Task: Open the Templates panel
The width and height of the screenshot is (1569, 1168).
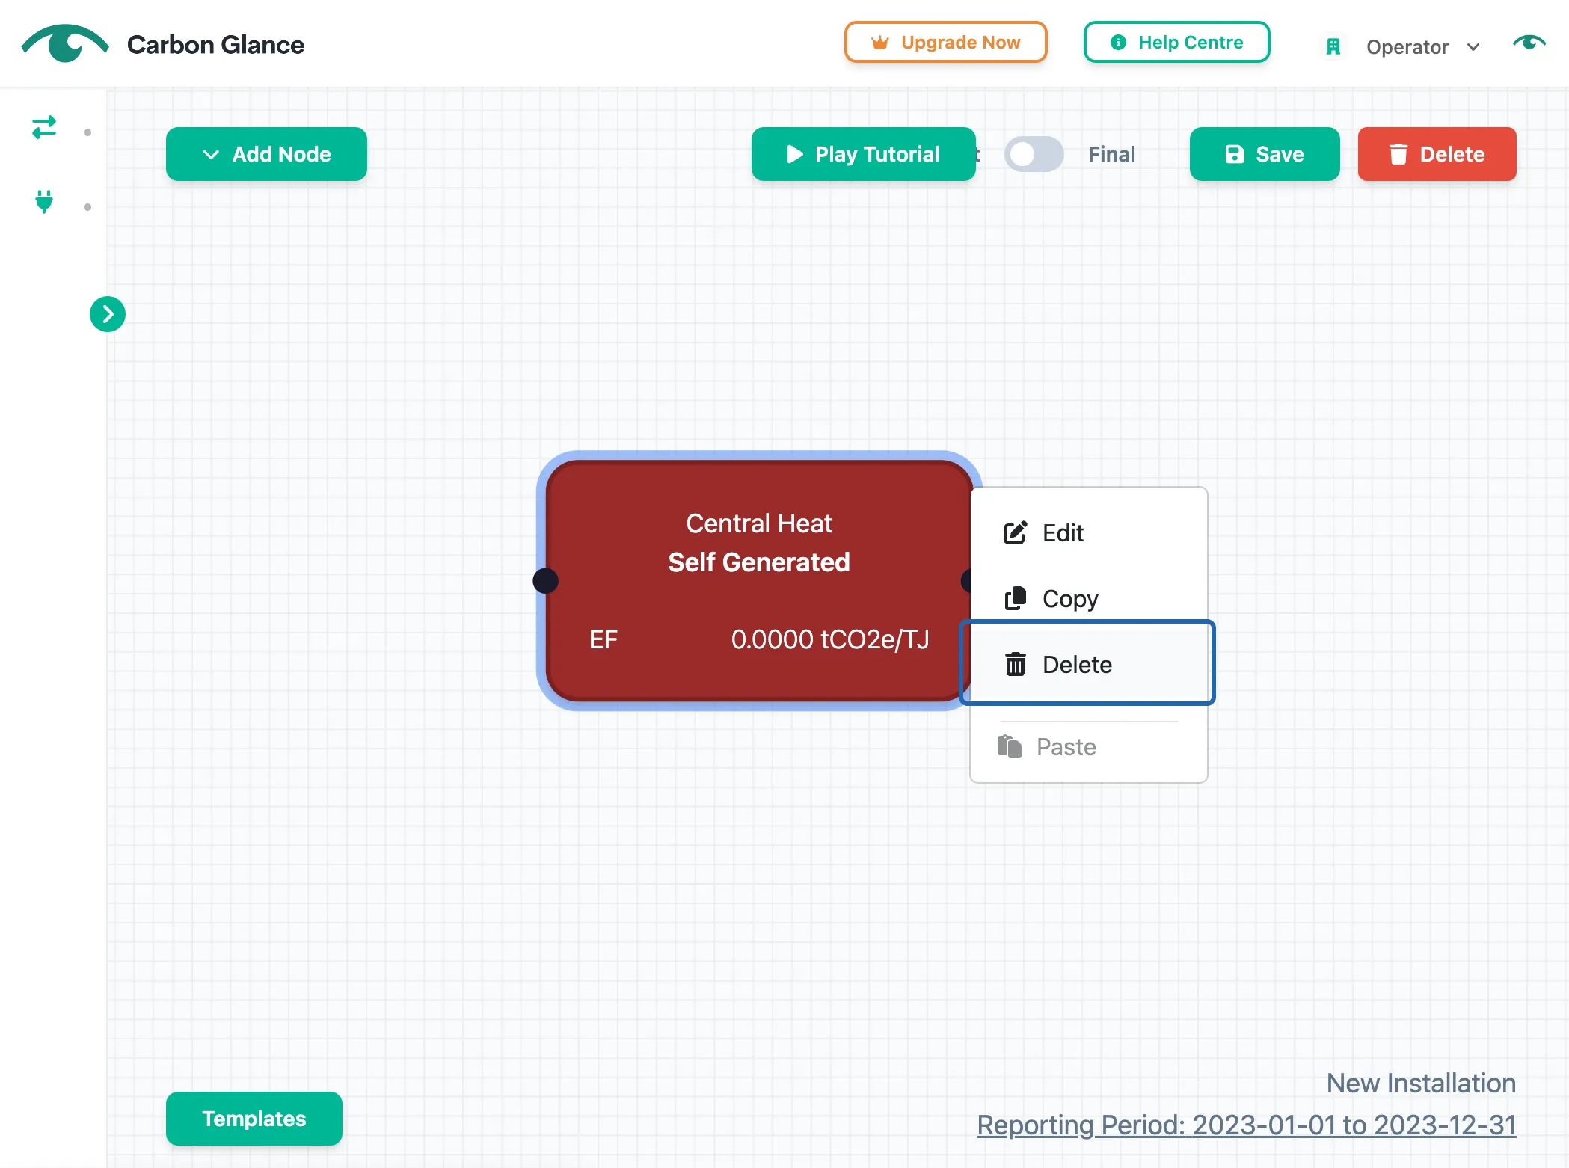Action: [254, 1119]
